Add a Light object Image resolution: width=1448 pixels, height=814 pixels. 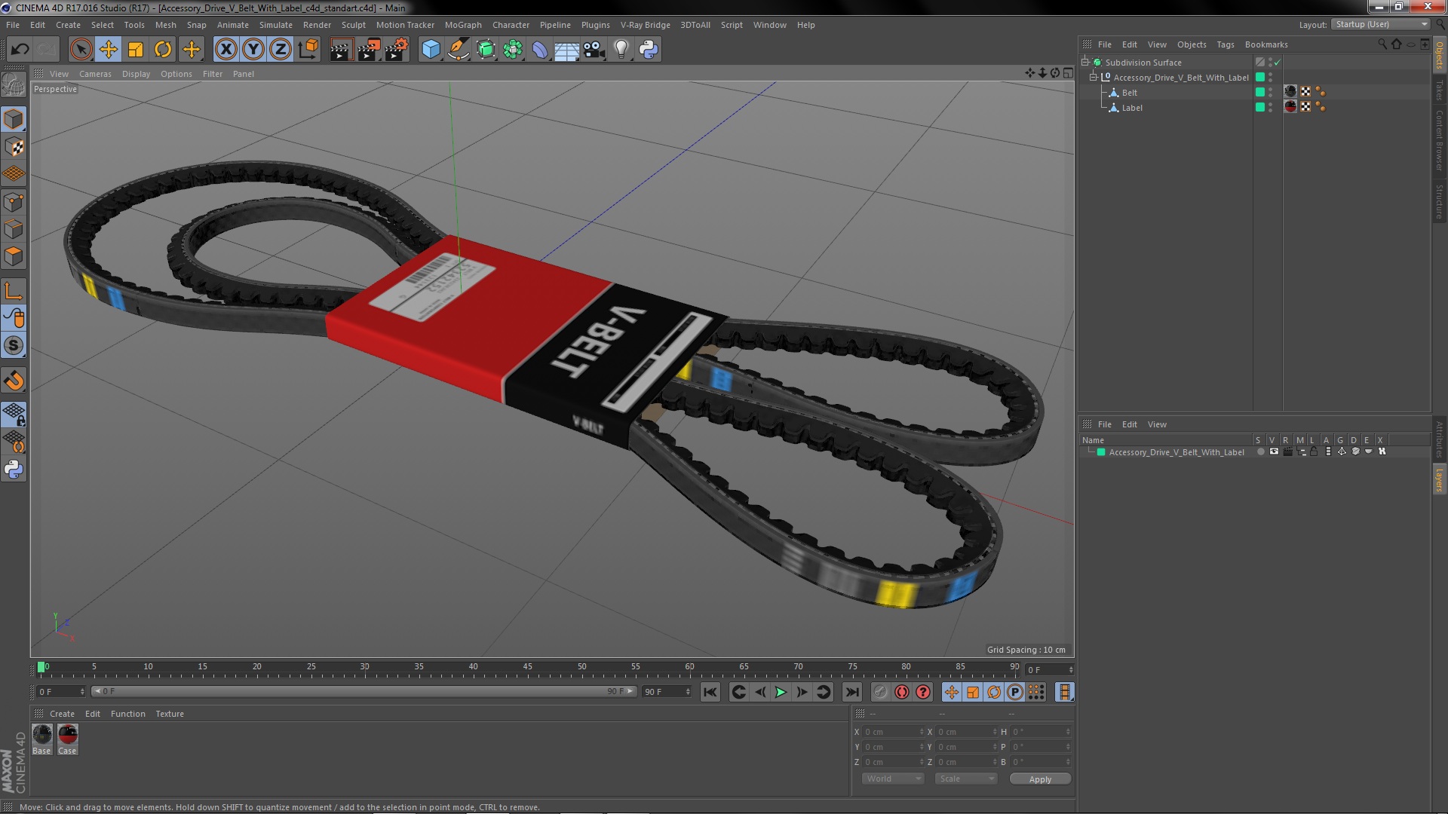621,50
